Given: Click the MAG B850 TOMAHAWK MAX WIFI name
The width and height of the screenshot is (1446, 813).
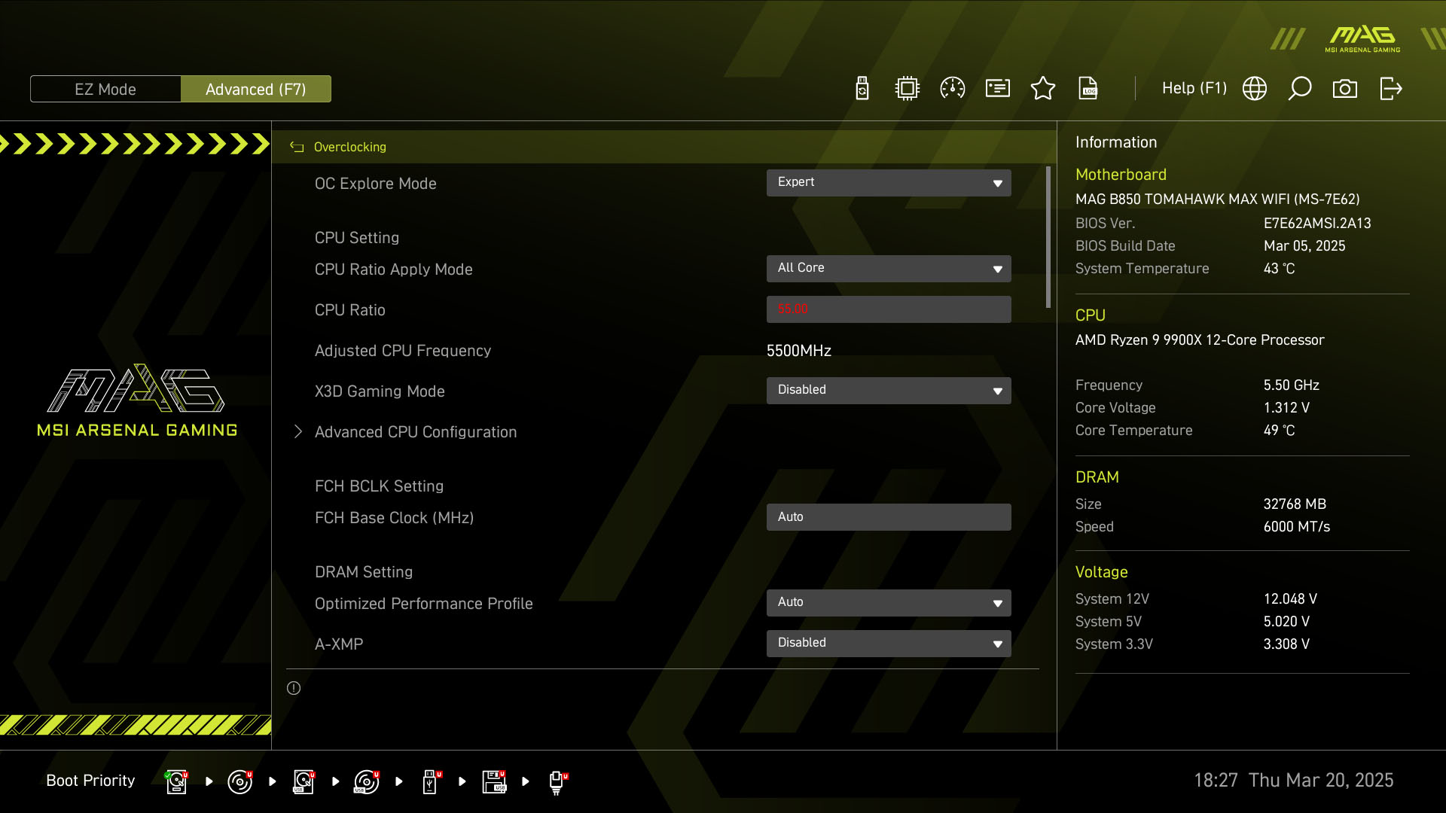Looking at the screenshot, I should click(x=1217, y=199).
